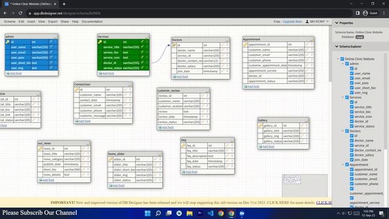Click the edit pencil on Gallery gallery_title row
This screenshot has width=389, height=219.
point(303,131)
